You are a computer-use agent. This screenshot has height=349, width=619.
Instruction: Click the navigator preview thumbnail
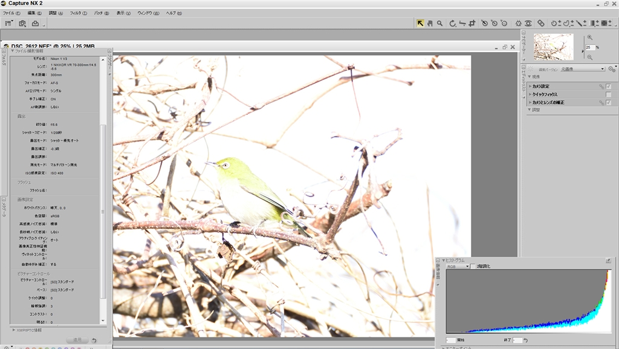554,47
